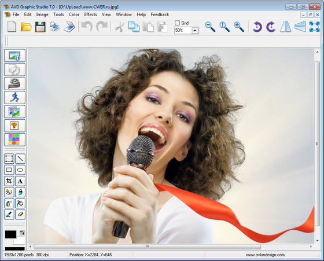Swap foreground and background colors

point(22,233)
